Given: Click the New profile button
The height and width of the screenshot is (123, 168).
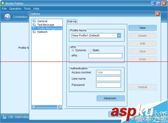Looking at the screenshot, I should 142,28.
